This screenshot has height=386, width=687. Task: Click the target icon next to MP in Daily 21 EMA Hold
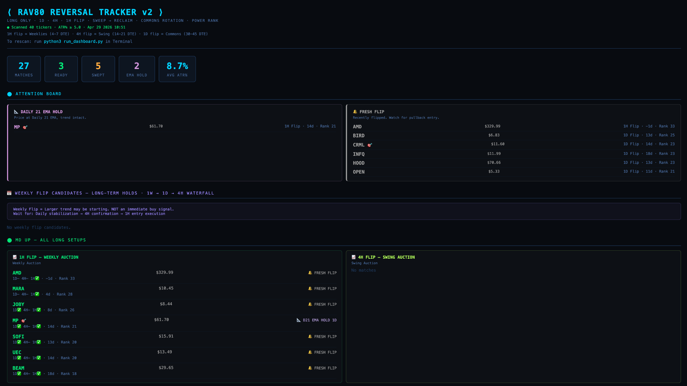(x=25, y=127)
